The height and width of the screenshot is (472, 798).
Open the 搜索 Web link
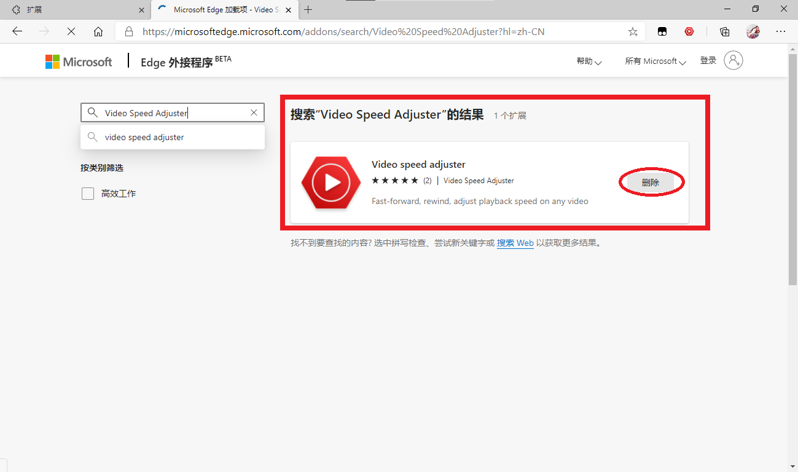(x=515, y=243)
